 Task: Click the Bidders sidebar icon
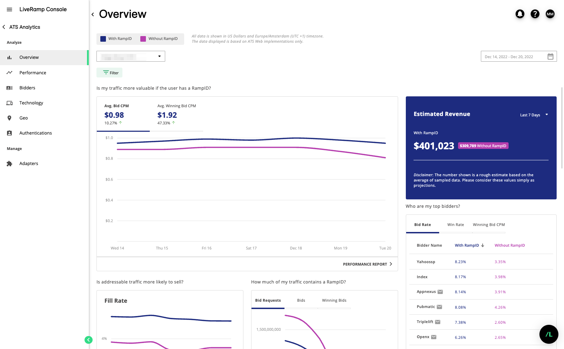pyautogui.click(x=9, y=88)
